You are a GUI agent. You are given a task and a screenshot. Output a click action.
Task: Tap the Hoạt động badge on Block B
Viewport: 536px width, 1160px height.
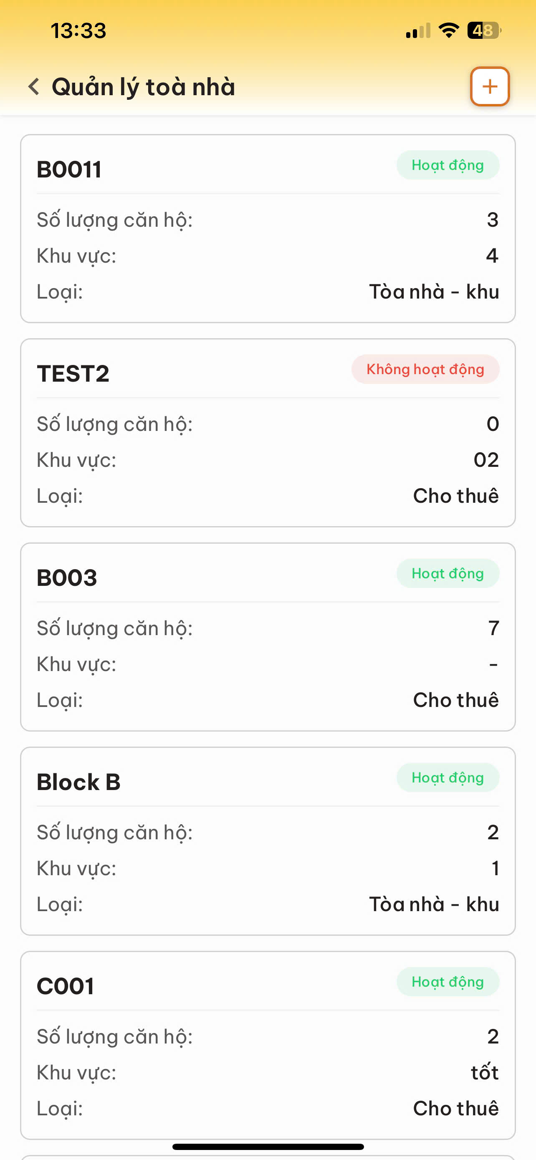448,778
